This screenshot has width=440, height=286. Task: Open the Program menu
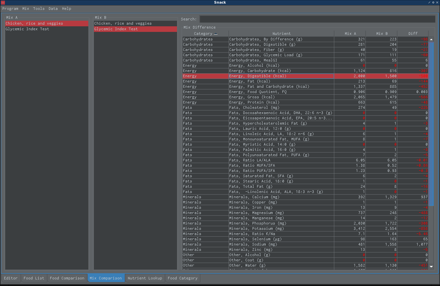click(10, 9)
